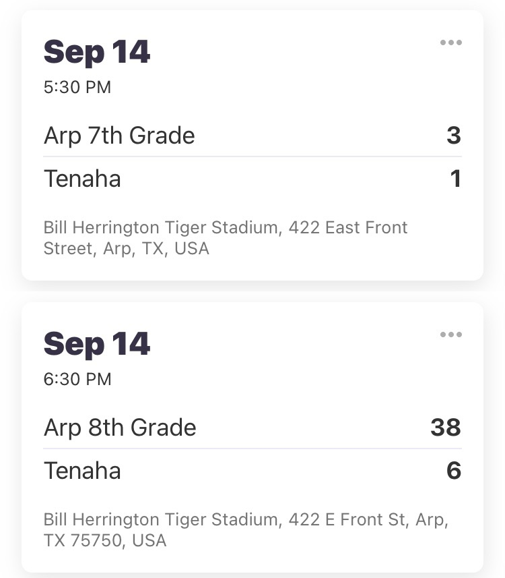Select the 5:30 PM game time
This screenshot has width=505, height=578.
tap(77, 87)
